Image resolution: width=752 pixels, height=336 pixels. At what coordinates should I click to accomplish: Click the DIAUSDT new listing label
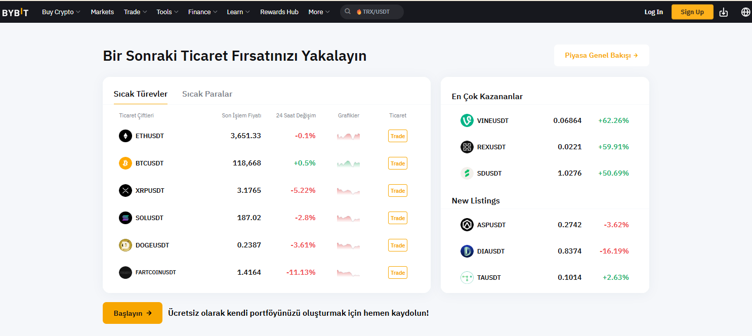491,251
